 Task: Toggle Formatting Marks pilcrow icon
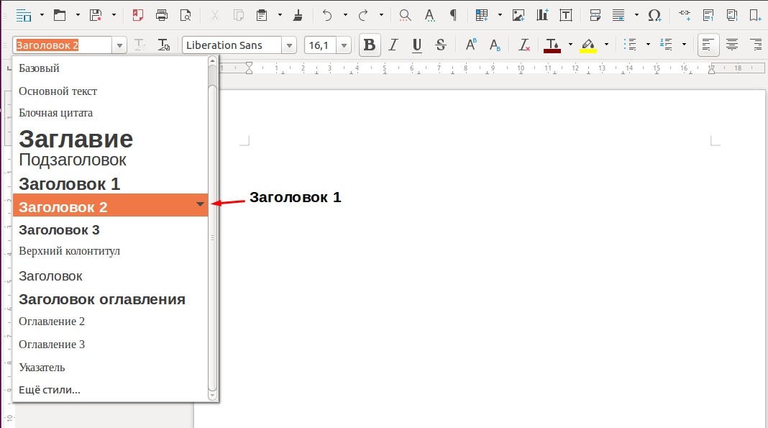coord(454,15)
